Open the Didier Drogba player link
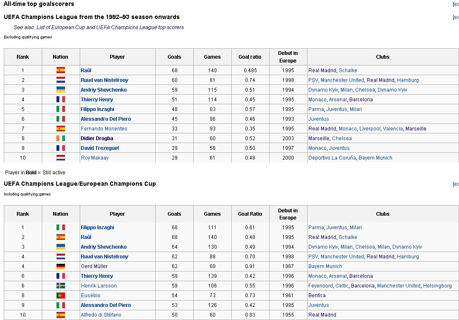 click(97, 138)
